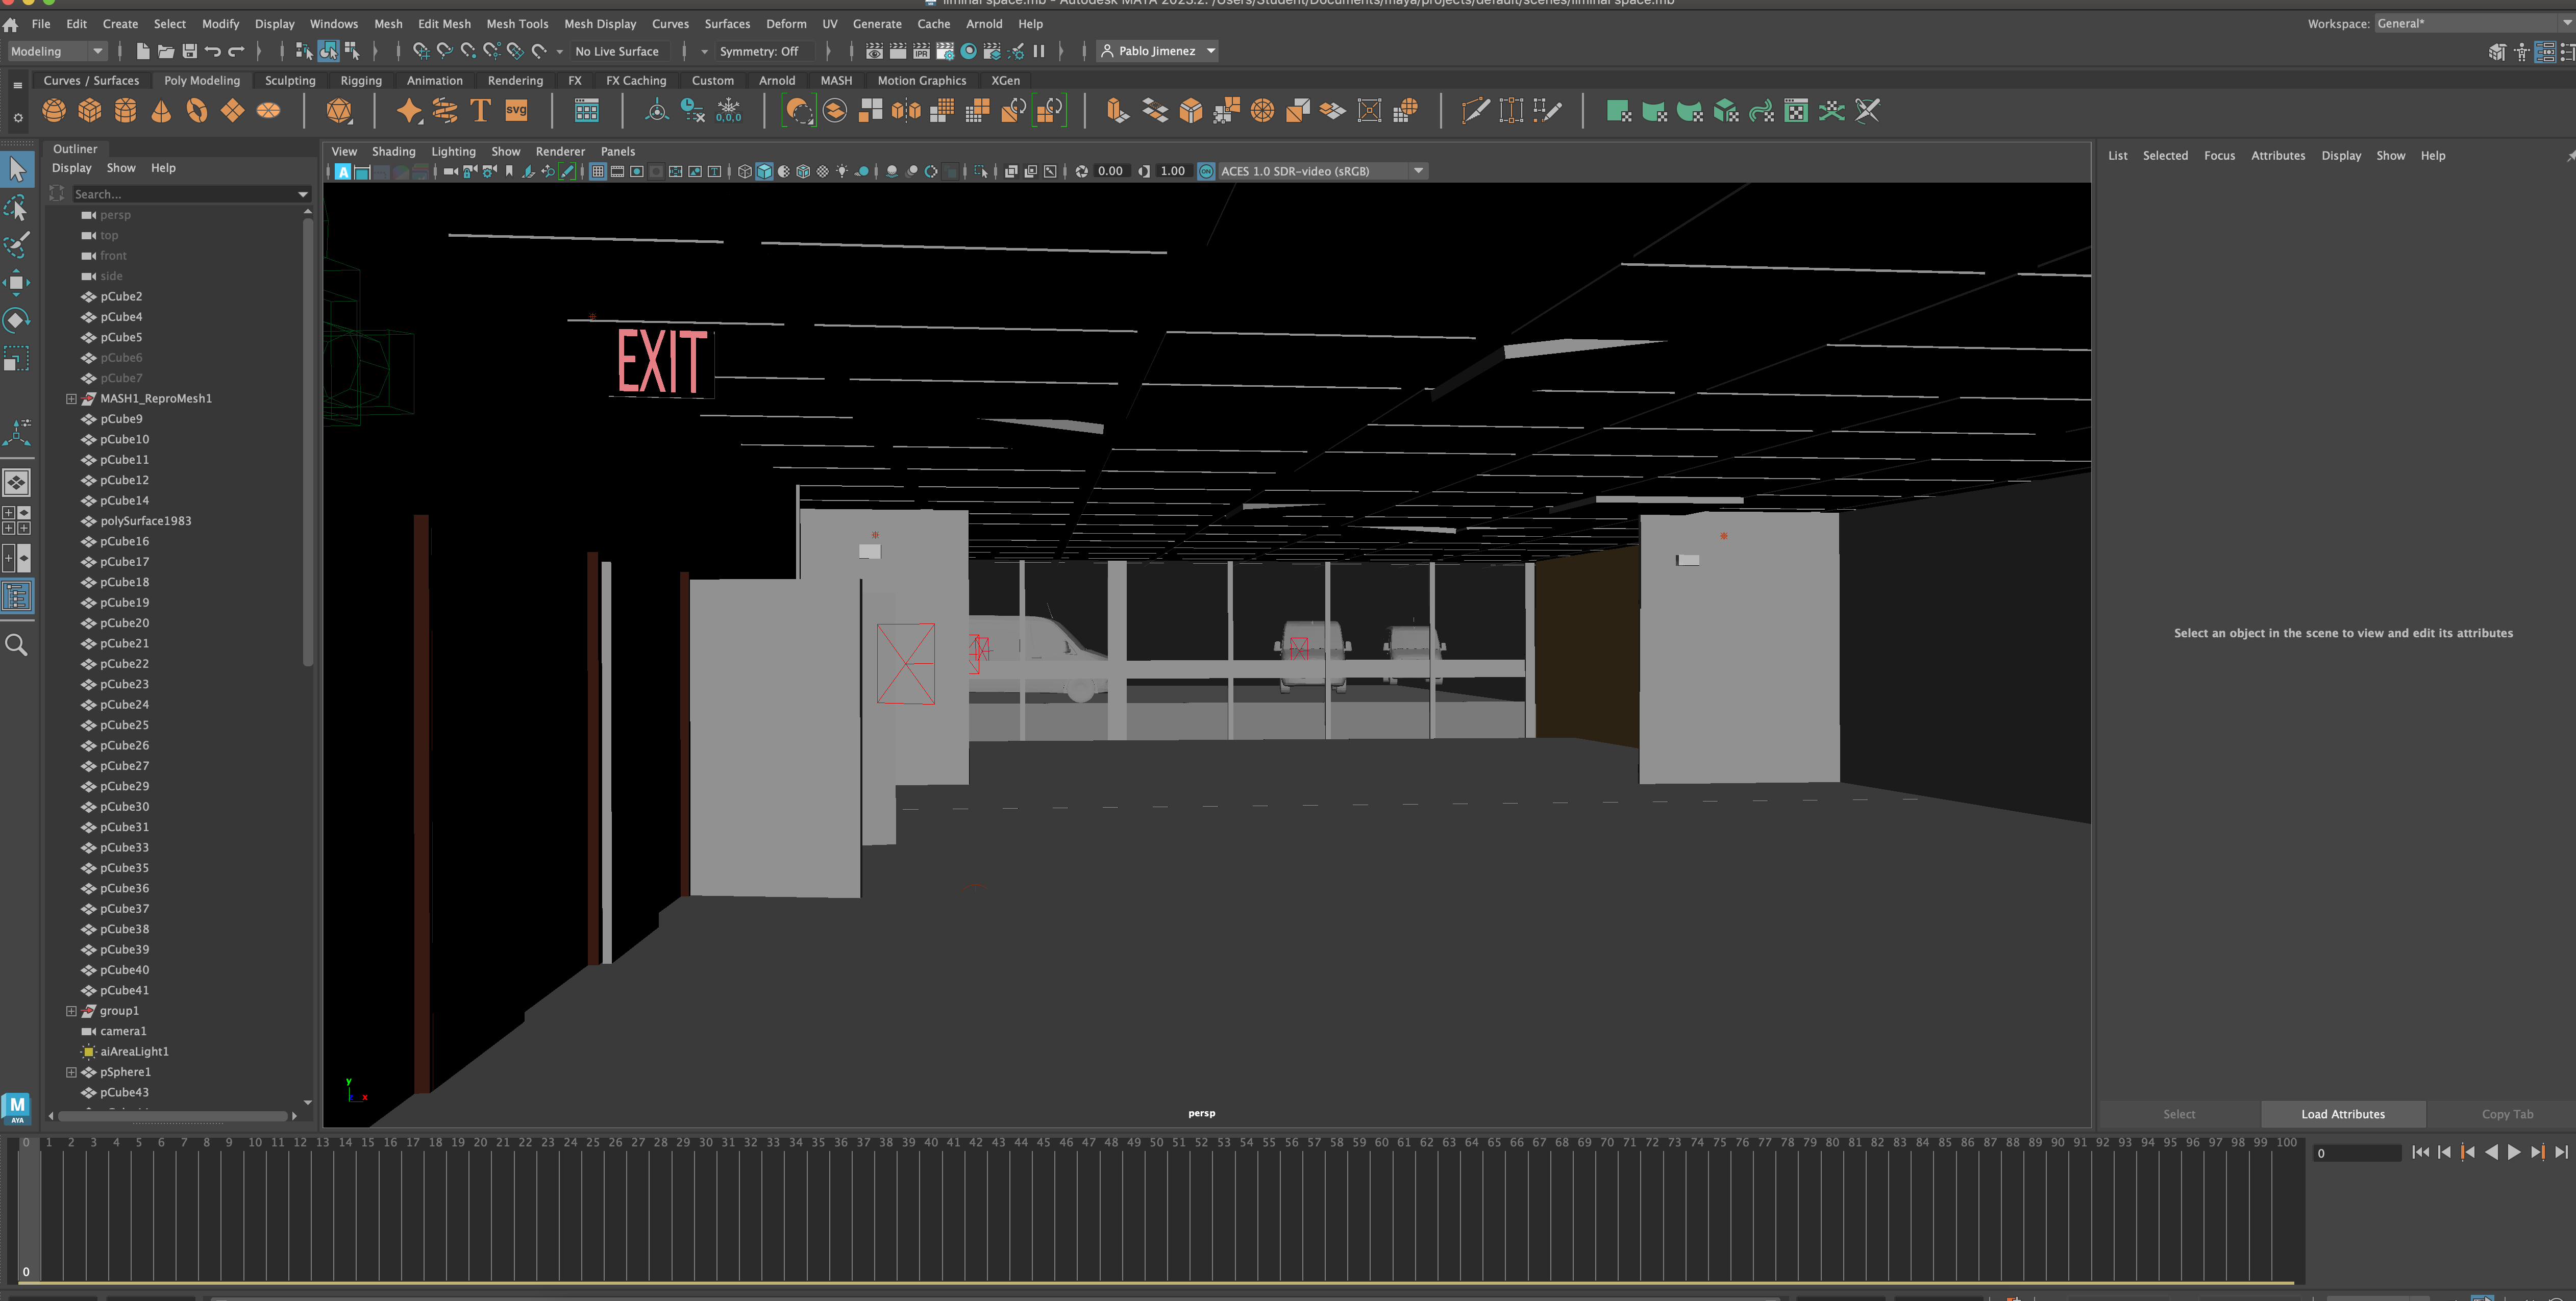Toggle snap to grid magnet icon
This screenshot has height=1301, width=2576.
tap(420, 50)
